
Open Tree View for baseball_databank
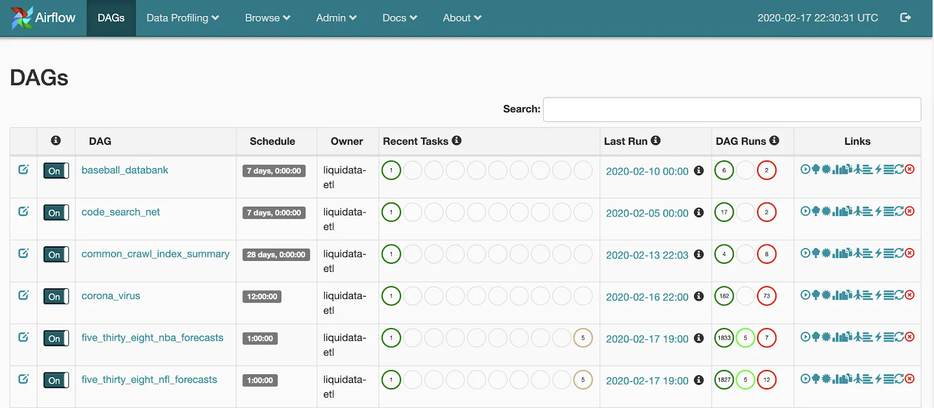tap(815, 169)
